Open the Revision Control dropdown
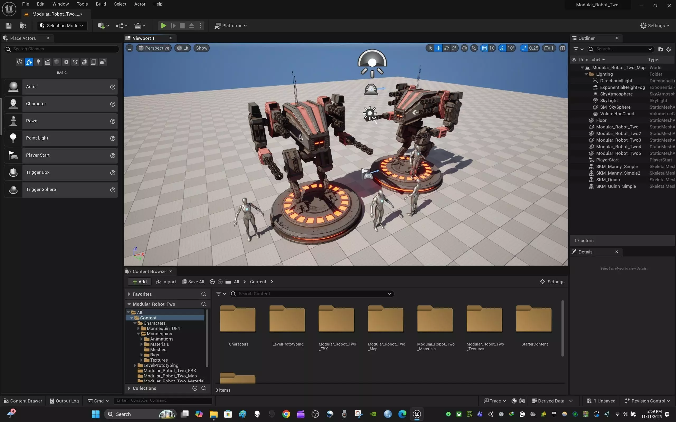Viewport: 676px width, 422px height. click(647, 401)
